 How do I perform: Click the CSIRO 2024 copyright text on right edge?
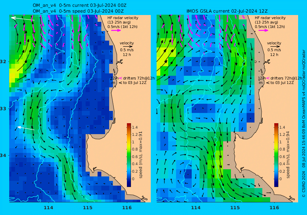[304, 184]
